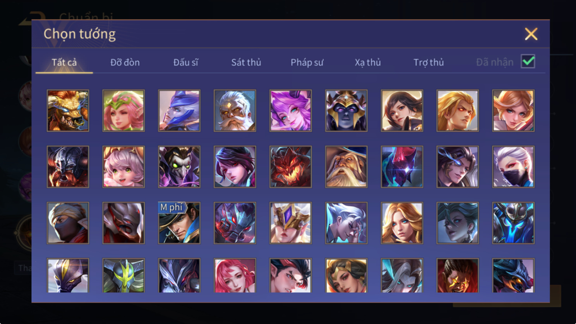Close the Chọn tướng dialog

click(x=531, y=34)
